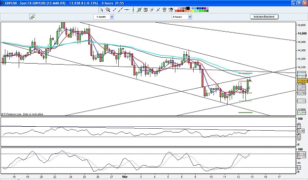308x180 pixels.
Task: Pick the white color swatch
Action: coord(176,8)
